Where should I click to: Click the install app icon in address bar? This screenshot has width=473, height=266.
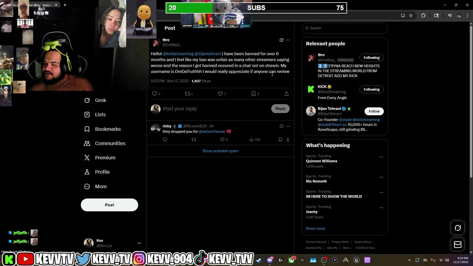[403, 16]
